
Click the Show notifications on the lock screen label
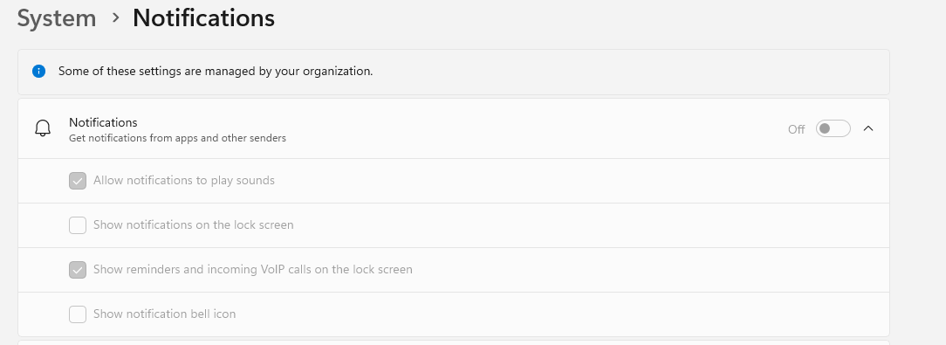[194, 224]
